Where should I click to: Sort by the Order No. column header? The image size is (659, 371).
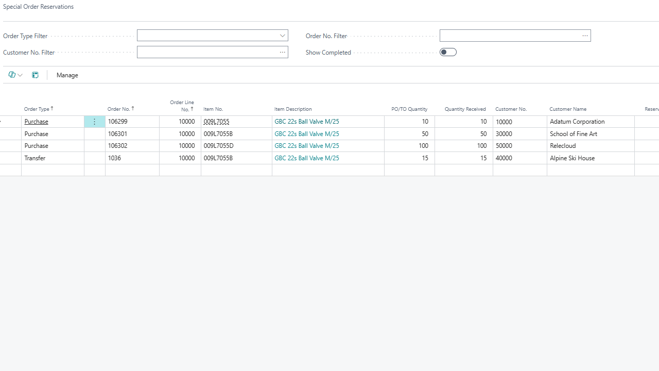pyautogui.click(x=120, y=109)
